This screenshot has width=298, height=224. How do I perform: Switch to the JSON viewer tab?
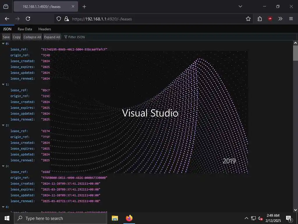[x=7, y=29]
